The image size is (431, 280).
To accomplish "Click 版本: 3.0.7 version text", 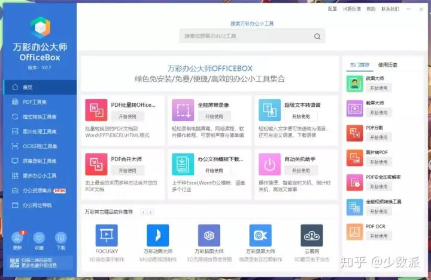I will pyautogui.click(x=40, y=67).
